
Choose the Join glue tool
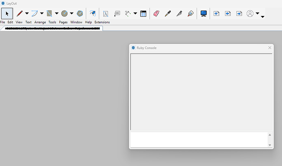click(x=190, y=13)
